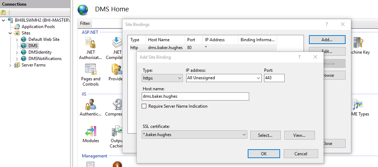
Task: Open the Authentication feature icon
Action: [90, 106]
